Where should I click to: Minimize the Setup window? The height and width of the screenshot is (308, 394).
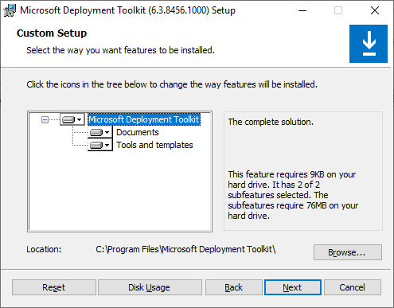pos(302,10)
